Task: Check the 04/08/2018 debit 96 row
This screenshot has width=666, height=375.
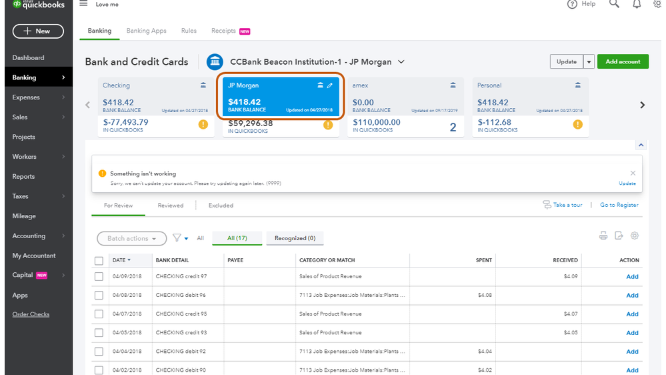Action: [x=99, y=296]
